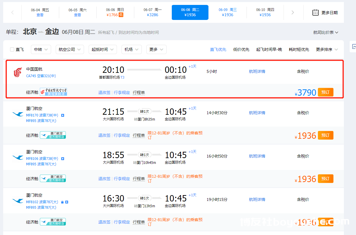Viewport: 356px width, 235px height.
Task: Expand the 更多排序 sort dropdown
Action: click(327, 49)
